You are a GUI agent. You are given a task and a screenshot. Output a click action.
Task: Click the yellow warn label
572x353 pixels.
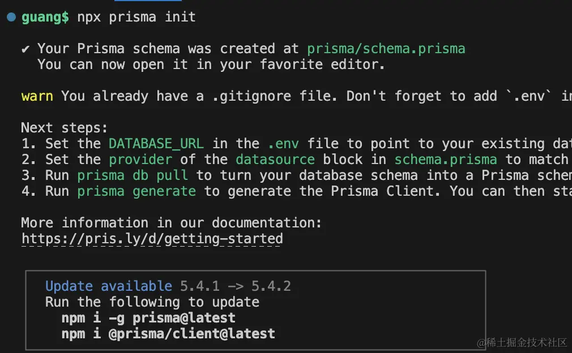pos(37,96)
